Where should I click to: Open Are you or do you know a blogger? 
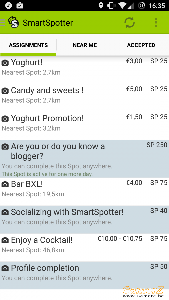[84, 159]
